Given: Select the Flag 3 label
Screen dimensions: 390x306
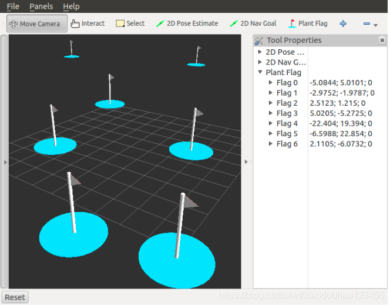Looking at the screenshot, I should [x=287, y=113].
